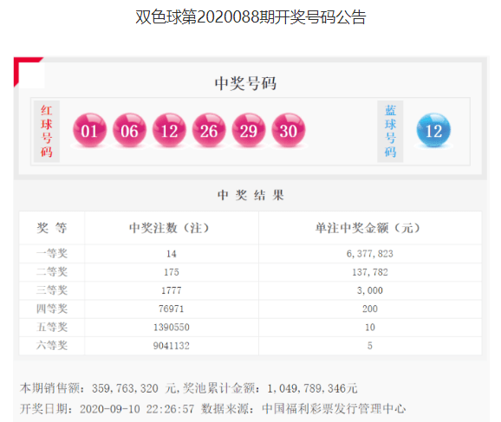Click the fourth prize amount 200

click(x=370, y=308)
